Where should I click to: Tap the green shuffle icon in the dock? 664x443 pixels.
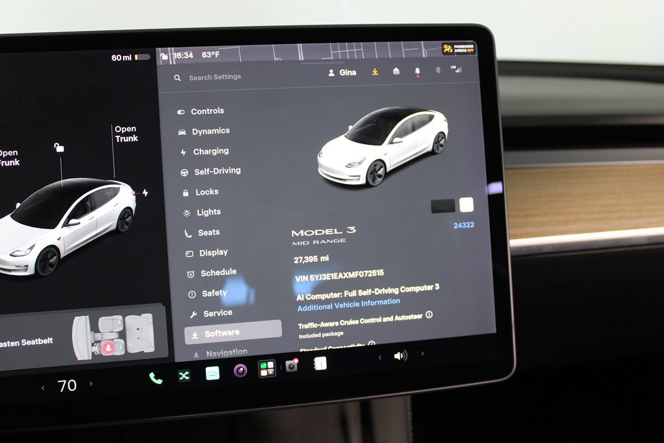pos(184,375)
